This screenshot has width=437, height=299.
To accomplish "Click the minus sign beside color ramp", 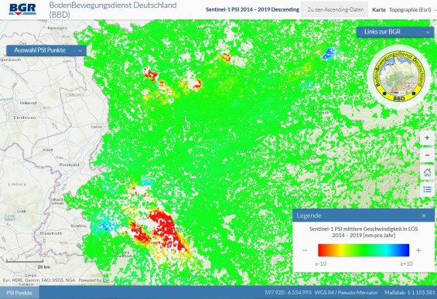I will pos(305,250).
